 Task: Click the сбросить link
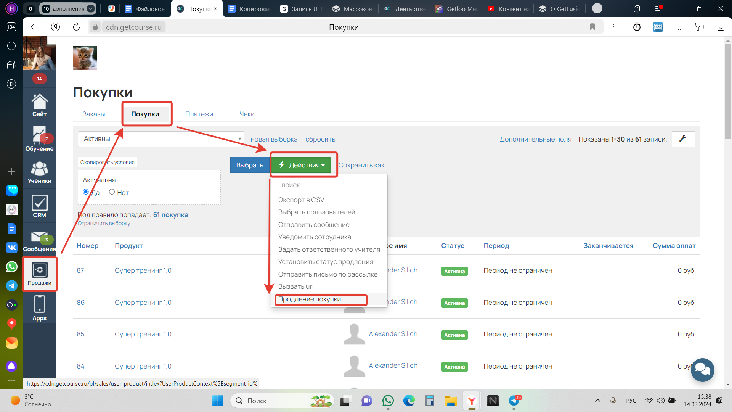tap(320, 139)
